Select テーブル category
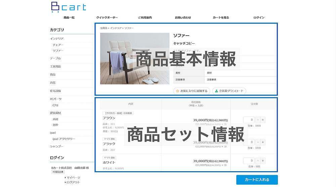Screen dimensions: 336x187 click(55, 58)
